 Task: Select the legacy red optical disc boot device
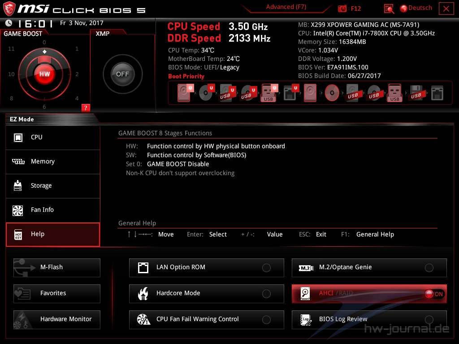coord(332,93)
